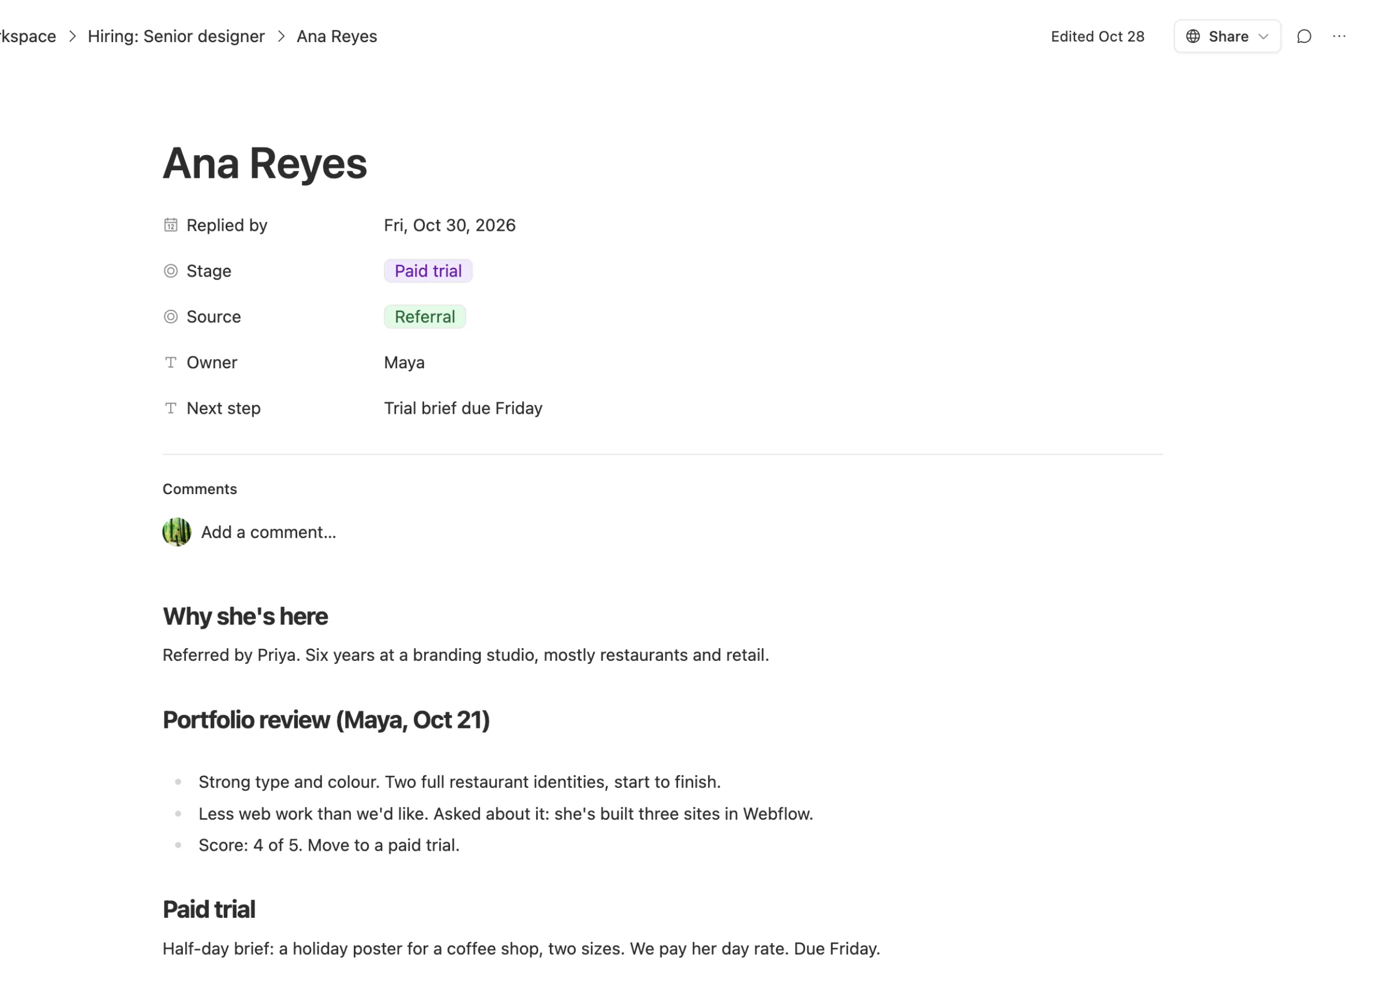Click the Owner text property icon

click(x=171, y=362)
